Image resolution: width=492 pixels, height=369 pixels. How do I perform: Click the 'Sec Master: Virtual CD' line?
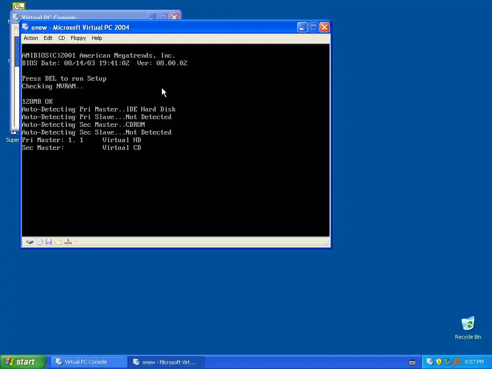tap(81, 148)
